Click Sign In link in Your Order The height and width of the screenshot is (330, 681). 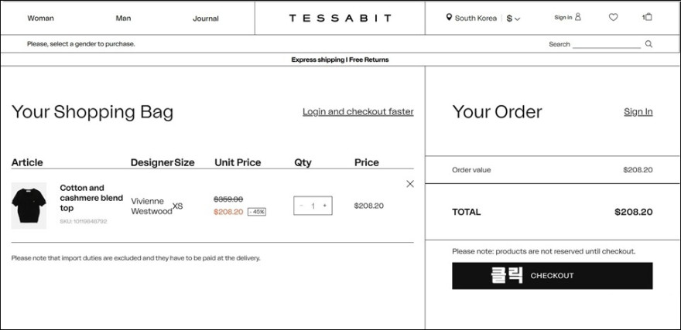(x=638, y=112)
